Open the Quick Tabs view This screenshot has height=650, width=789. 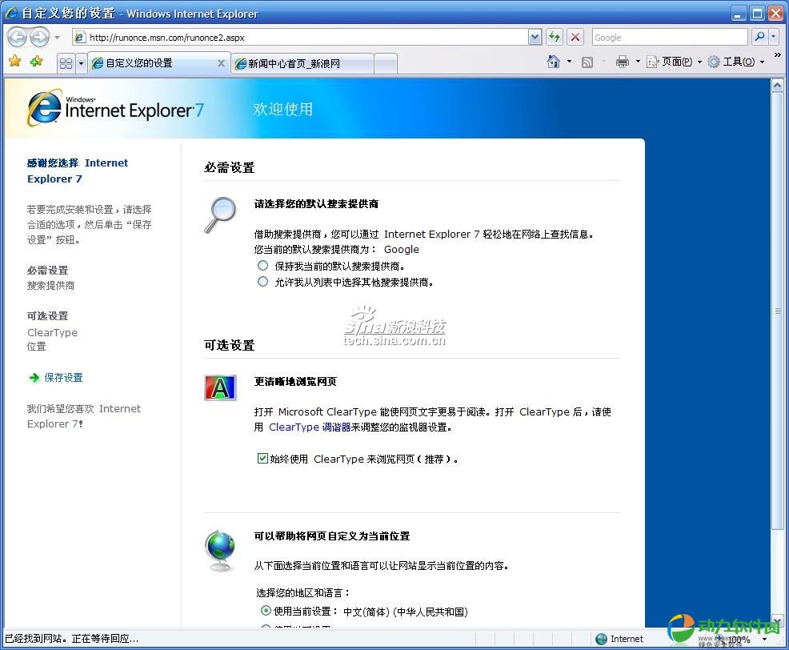pyautogui.click(x=66, y=63)
